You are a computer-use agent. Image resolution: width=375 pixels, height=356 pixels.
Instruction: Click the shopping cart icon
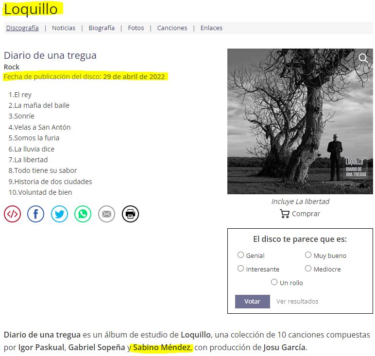point(285,214)
